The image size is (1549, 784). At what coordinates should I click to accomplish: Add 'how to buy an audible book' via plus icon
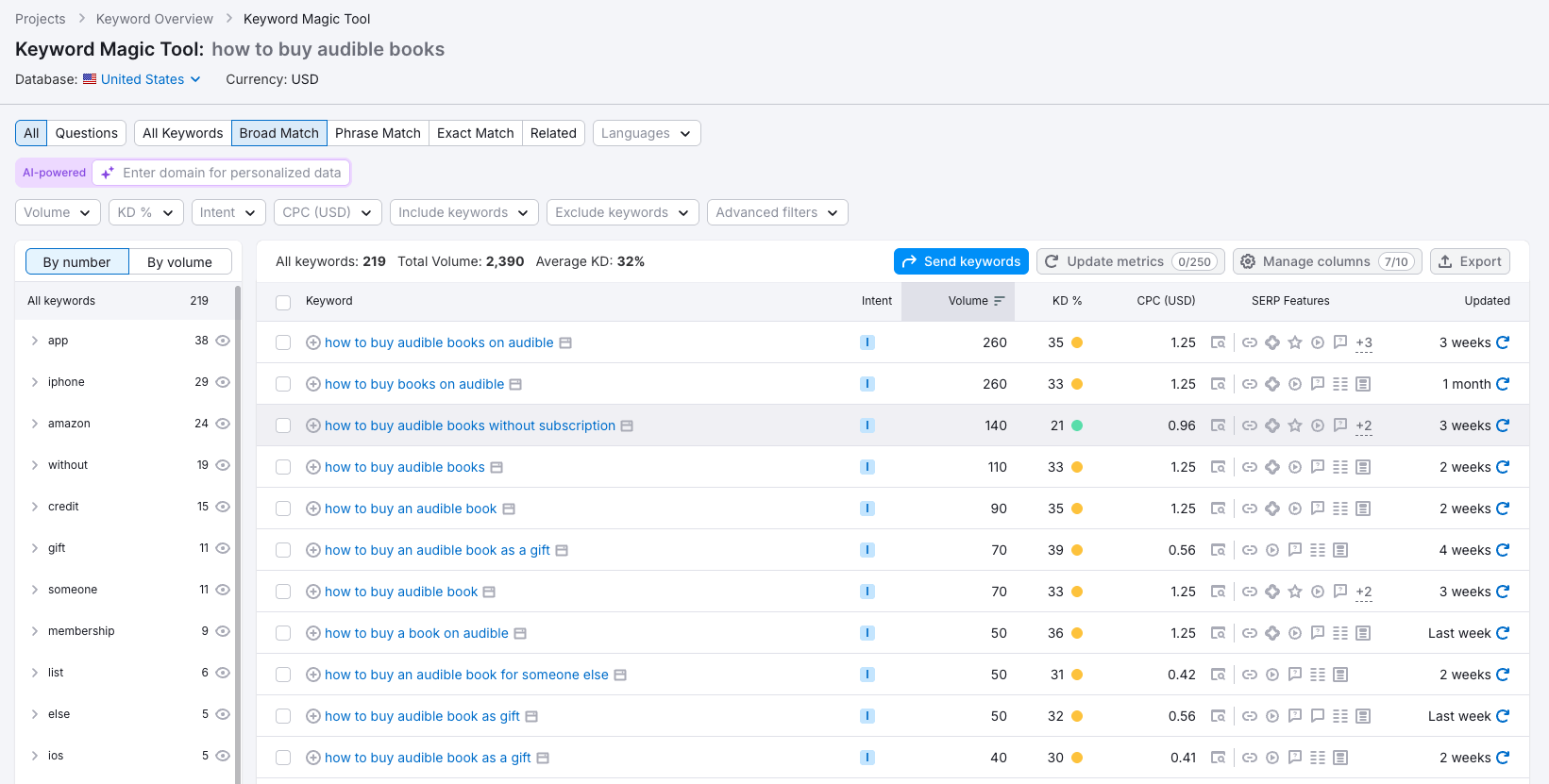tap(313, 509)
